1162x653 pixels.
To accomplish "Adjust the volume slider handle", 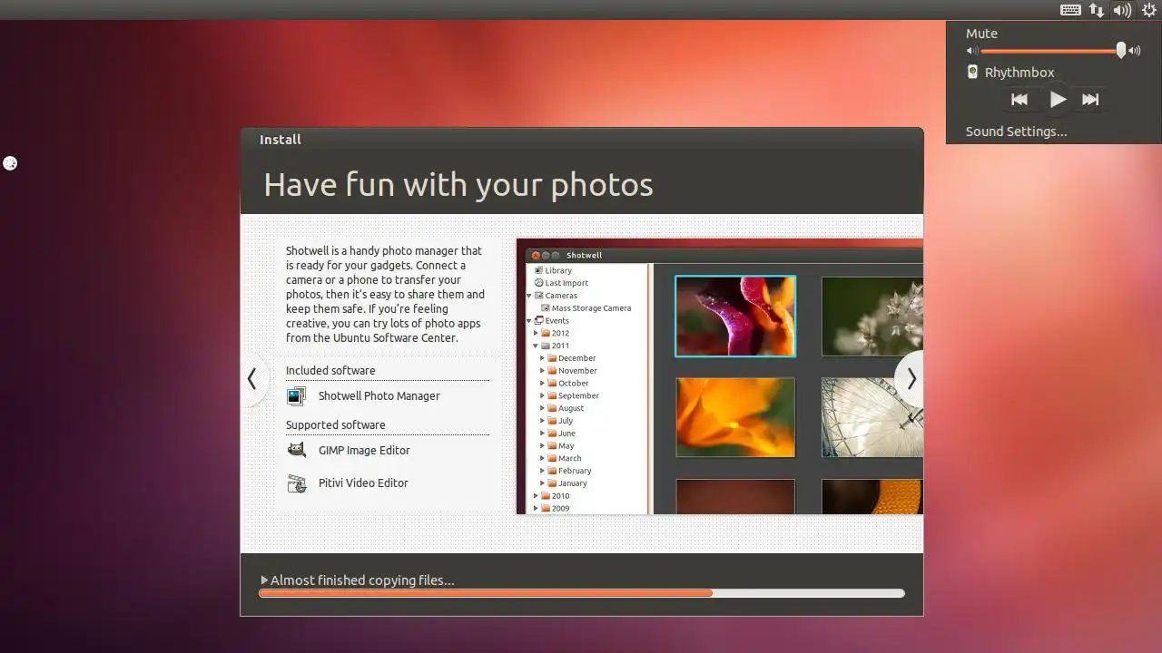I will (x=1121, y=51).
